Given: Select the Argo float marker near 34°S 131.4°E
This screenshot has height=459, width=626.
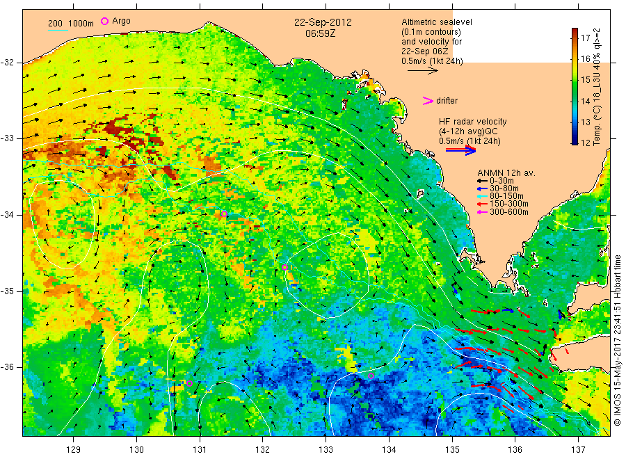Looking at the screenshot, I should point(225,214).
